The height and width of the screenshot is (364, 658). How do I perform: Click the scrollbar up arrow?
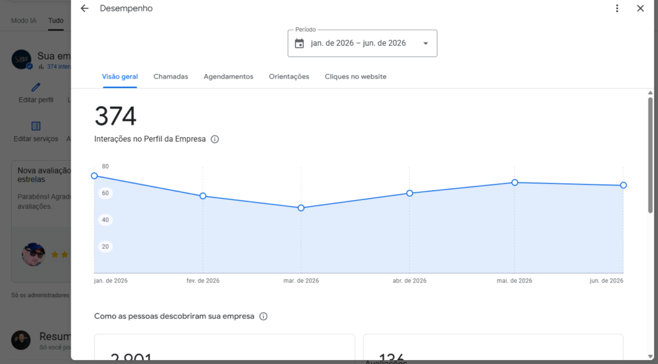[650, 93]
